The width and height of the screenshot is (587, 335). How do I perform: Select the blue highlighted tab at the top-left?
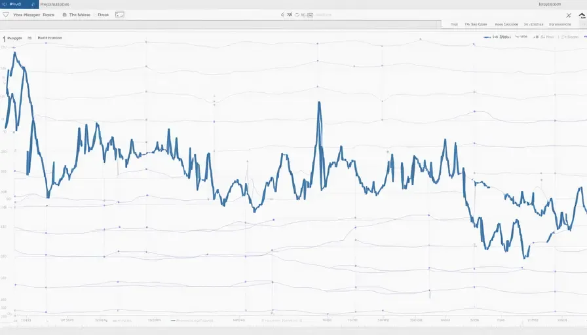click(x=19, y=5)
